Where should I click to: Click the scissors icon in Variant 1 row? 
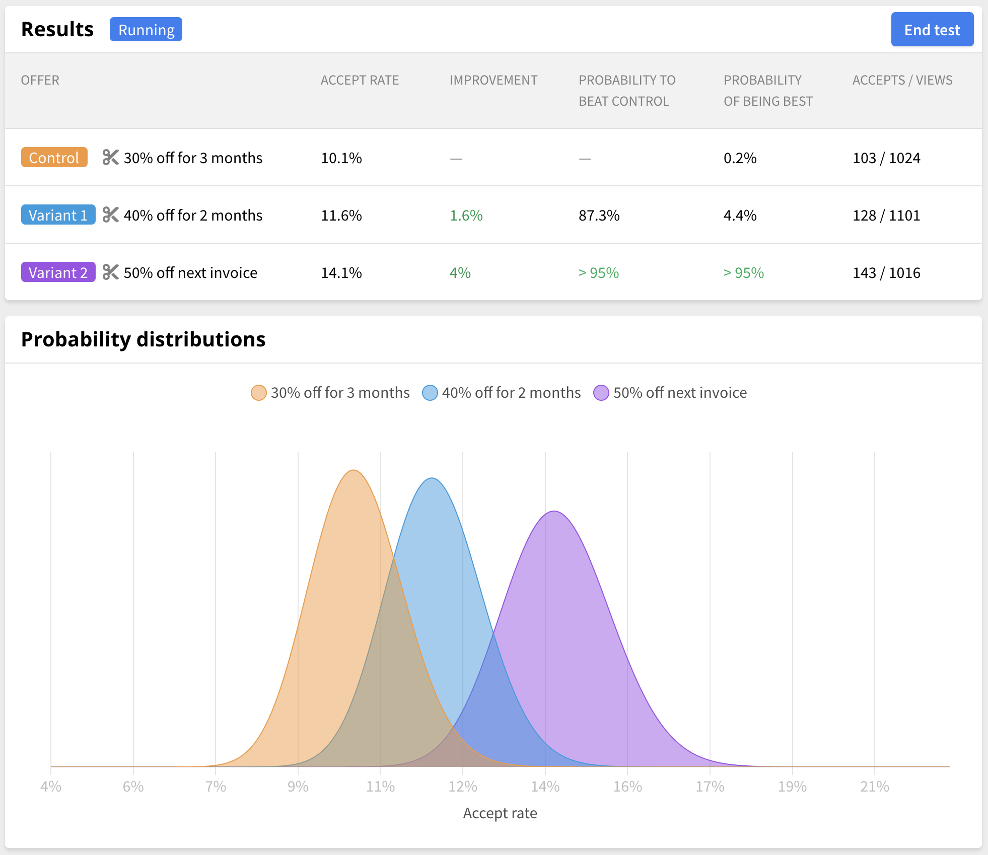pos(110,215)
